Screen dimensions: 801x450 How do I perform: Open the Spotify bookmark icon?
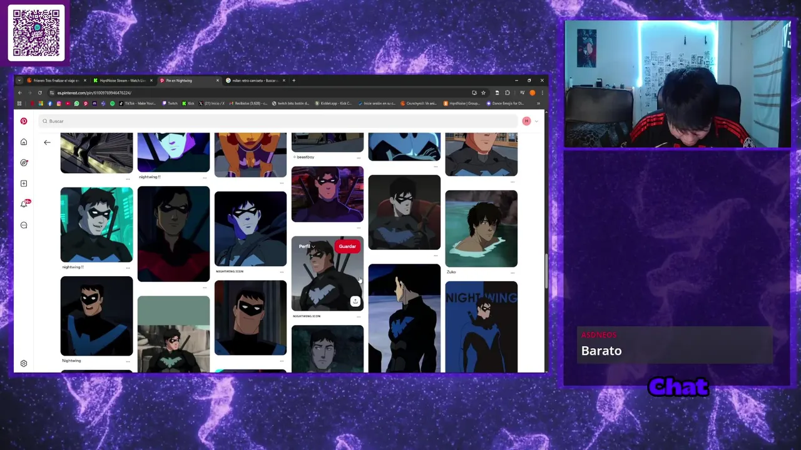(x=112, y=103)
